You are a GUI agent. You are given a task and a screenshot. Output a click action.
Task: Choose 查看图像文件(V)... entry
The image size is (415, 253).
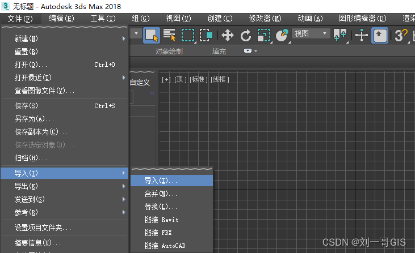(x=65, y=91)
